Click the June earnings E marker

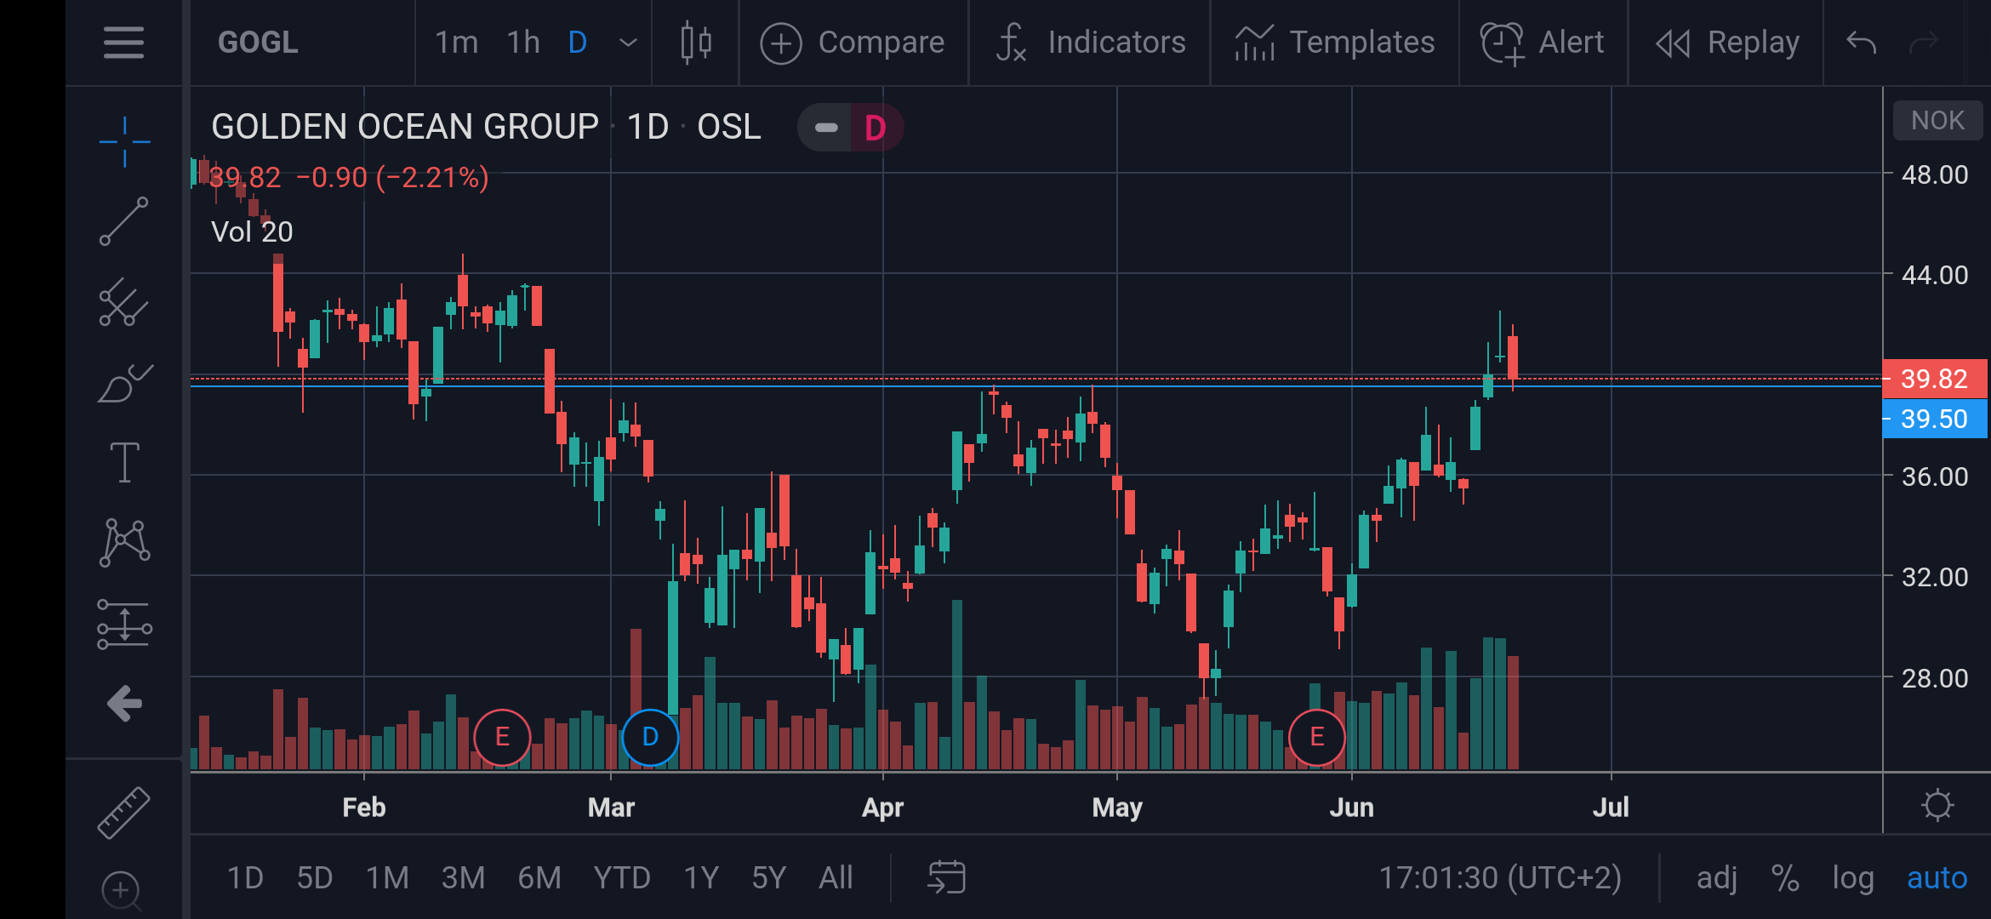coord(1316,737)
